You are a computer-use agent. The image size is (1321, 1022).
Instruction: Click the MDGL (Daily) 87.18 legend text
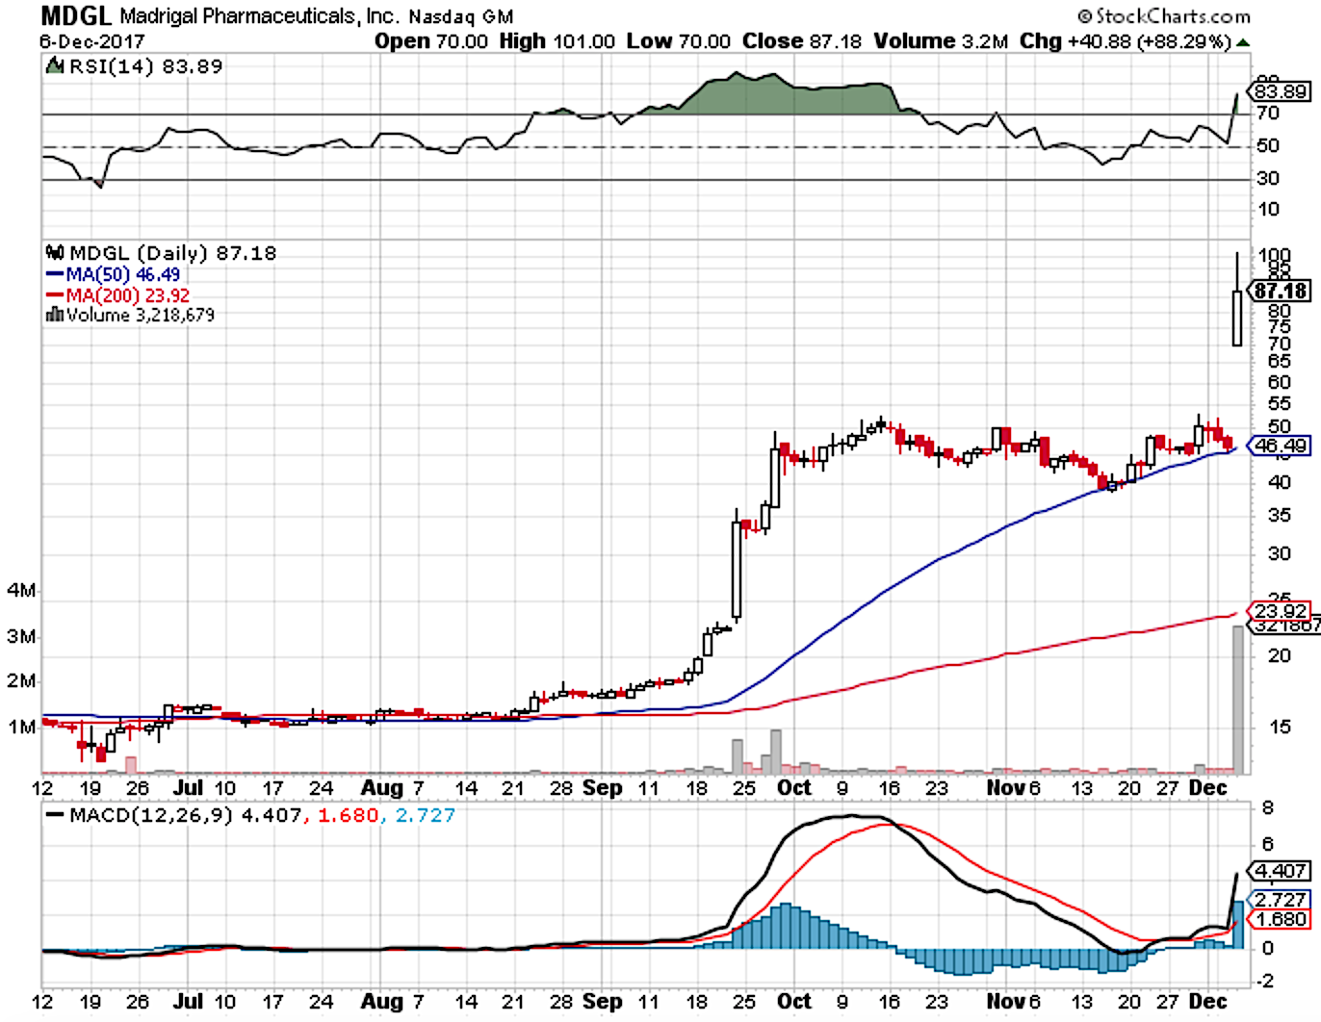172,253
